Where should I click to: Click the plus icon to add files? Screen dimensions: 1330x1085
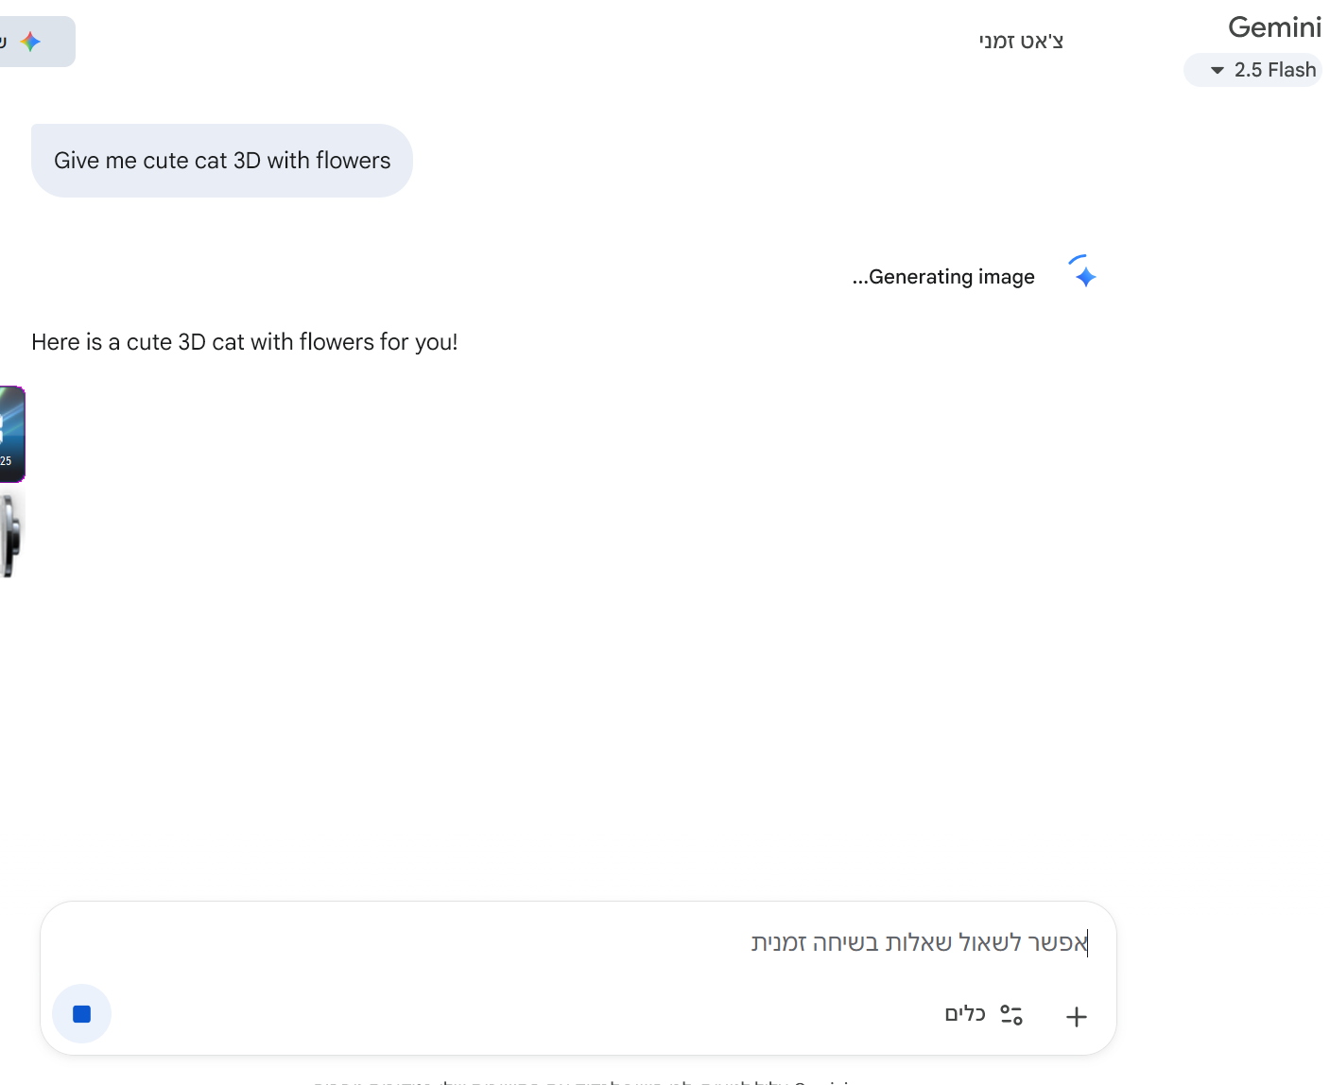pyautogui.click(x=1076, y=1017)
